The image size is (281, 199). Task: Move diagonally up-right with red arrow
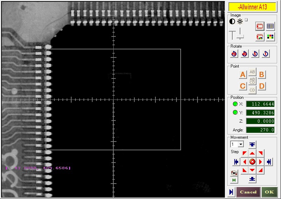[x=260, y=153]
